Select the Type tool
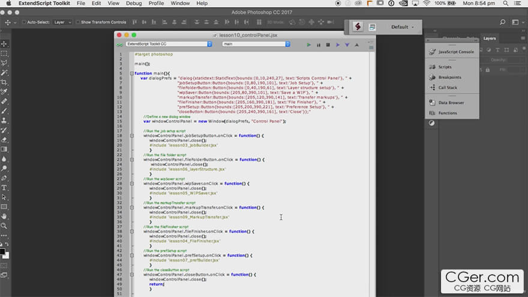The height and width of the screenshot is (297, 528). pos(4,188)
